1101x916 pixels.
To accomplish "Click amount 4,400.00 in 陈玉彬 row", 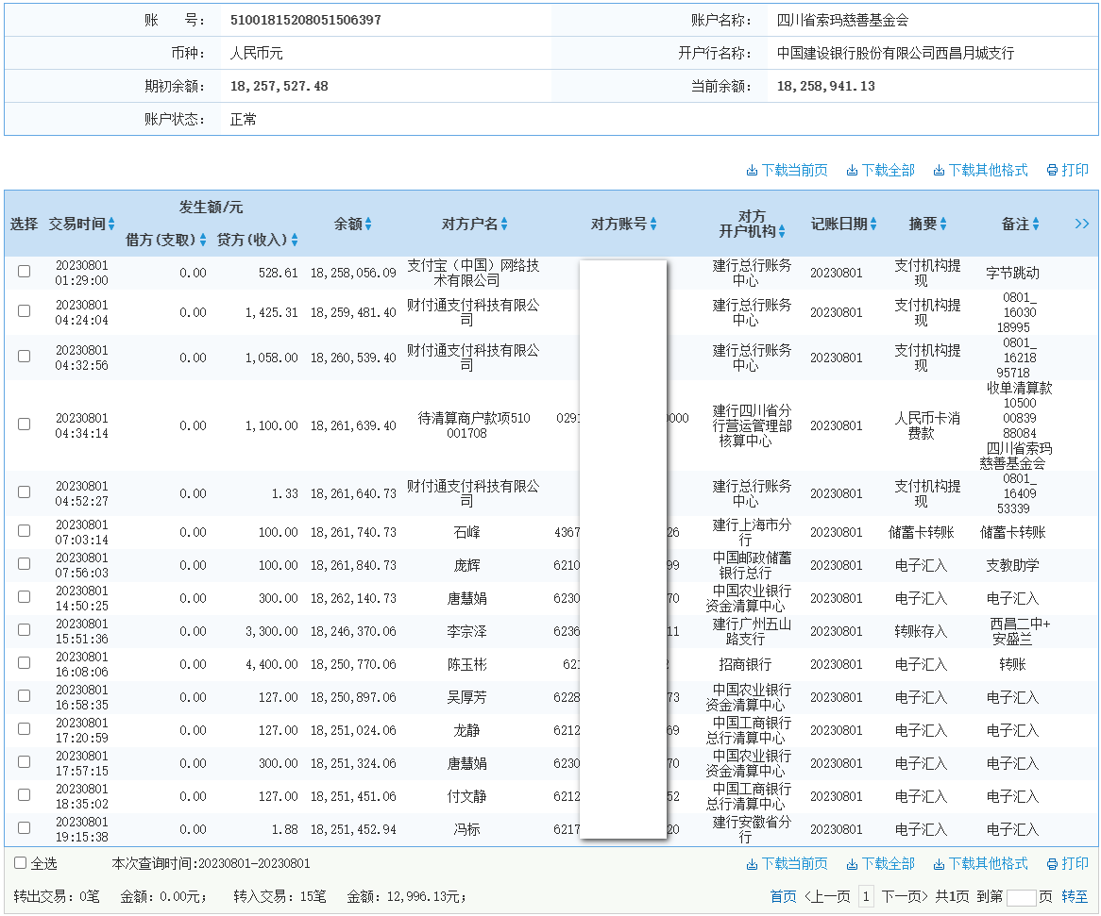I will pyautogui.click(x=271, y=664).
